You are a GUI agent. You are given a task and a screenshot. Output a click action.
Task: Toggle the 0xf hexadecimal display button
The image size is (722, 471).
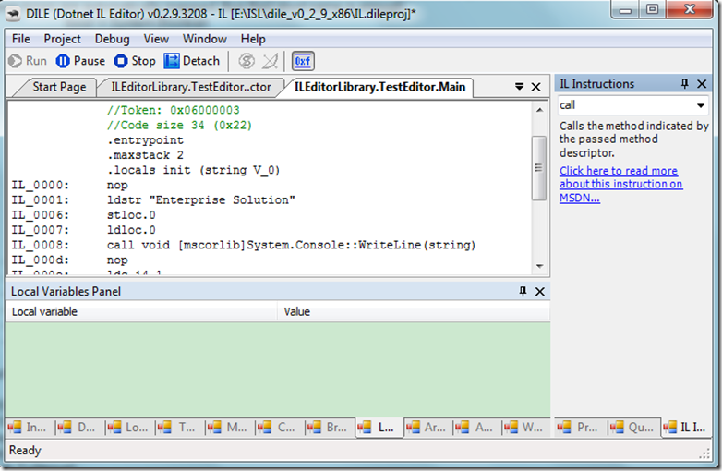point(303,61)
